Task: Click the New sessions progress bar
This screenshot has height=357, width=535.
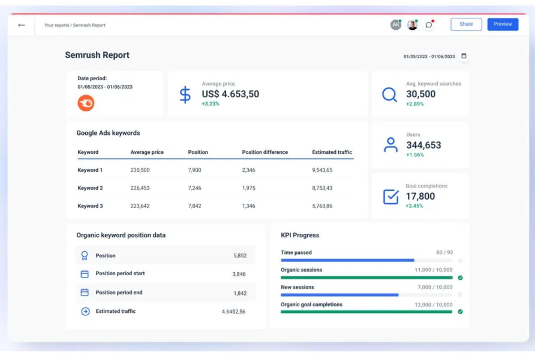Action: (x=367, y=295)
